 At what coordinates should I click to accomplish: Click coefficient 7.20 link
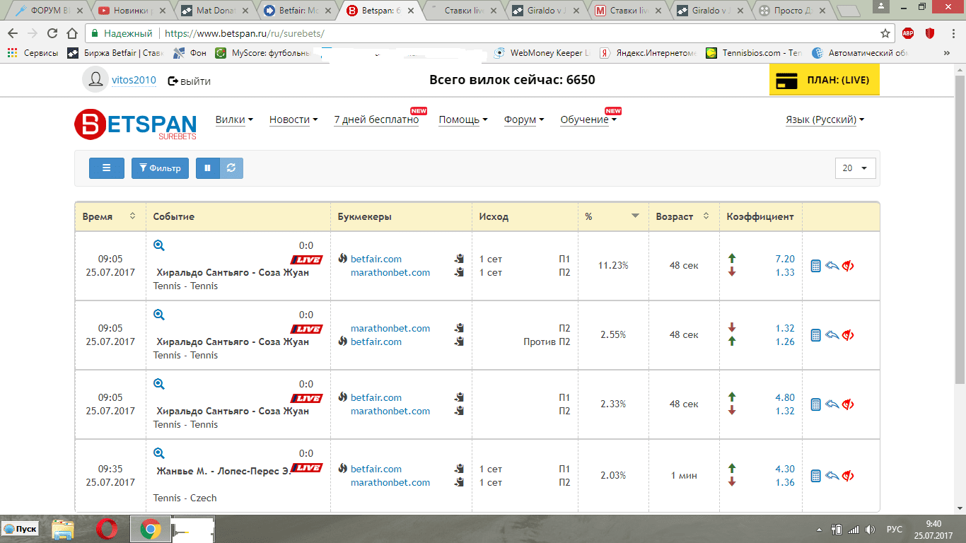pyautogui.click(x=785, y=259)
